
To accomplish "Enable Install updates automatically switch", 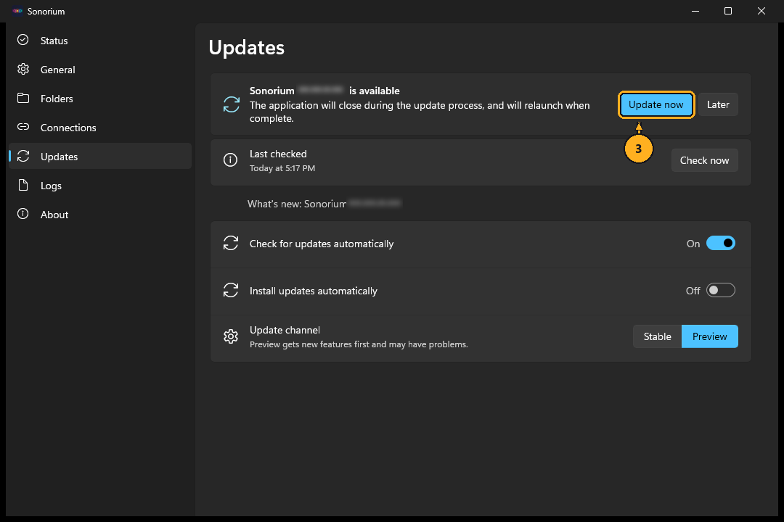I will 721,290.
